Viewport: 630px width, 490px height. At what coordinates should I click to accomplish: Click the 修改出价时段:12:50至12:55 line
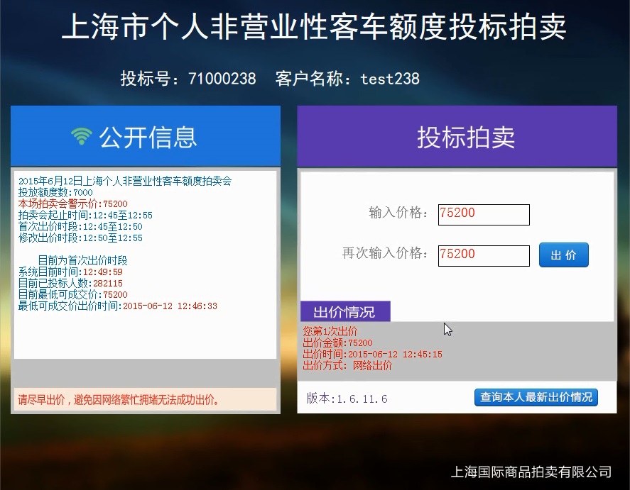(x=80, y=238)
